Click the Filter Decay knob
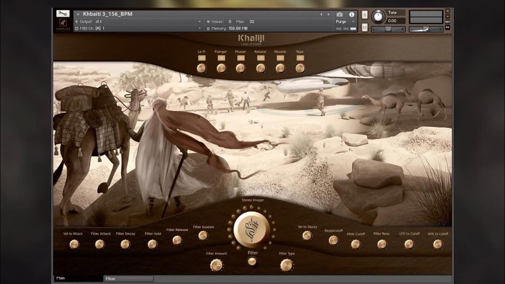Image resolution: width=505 pixels, height=284 pixels. tap(125, 244)
